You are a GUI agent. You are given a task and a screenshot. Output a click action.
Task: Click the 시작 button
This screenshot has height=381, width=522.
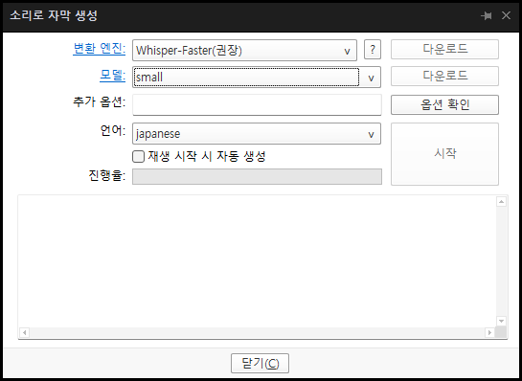(x=444, y=154)
